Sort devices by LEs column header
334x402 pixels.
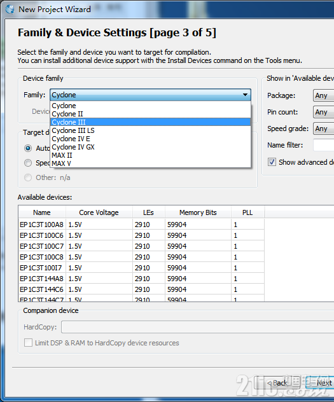coord(148,212)
